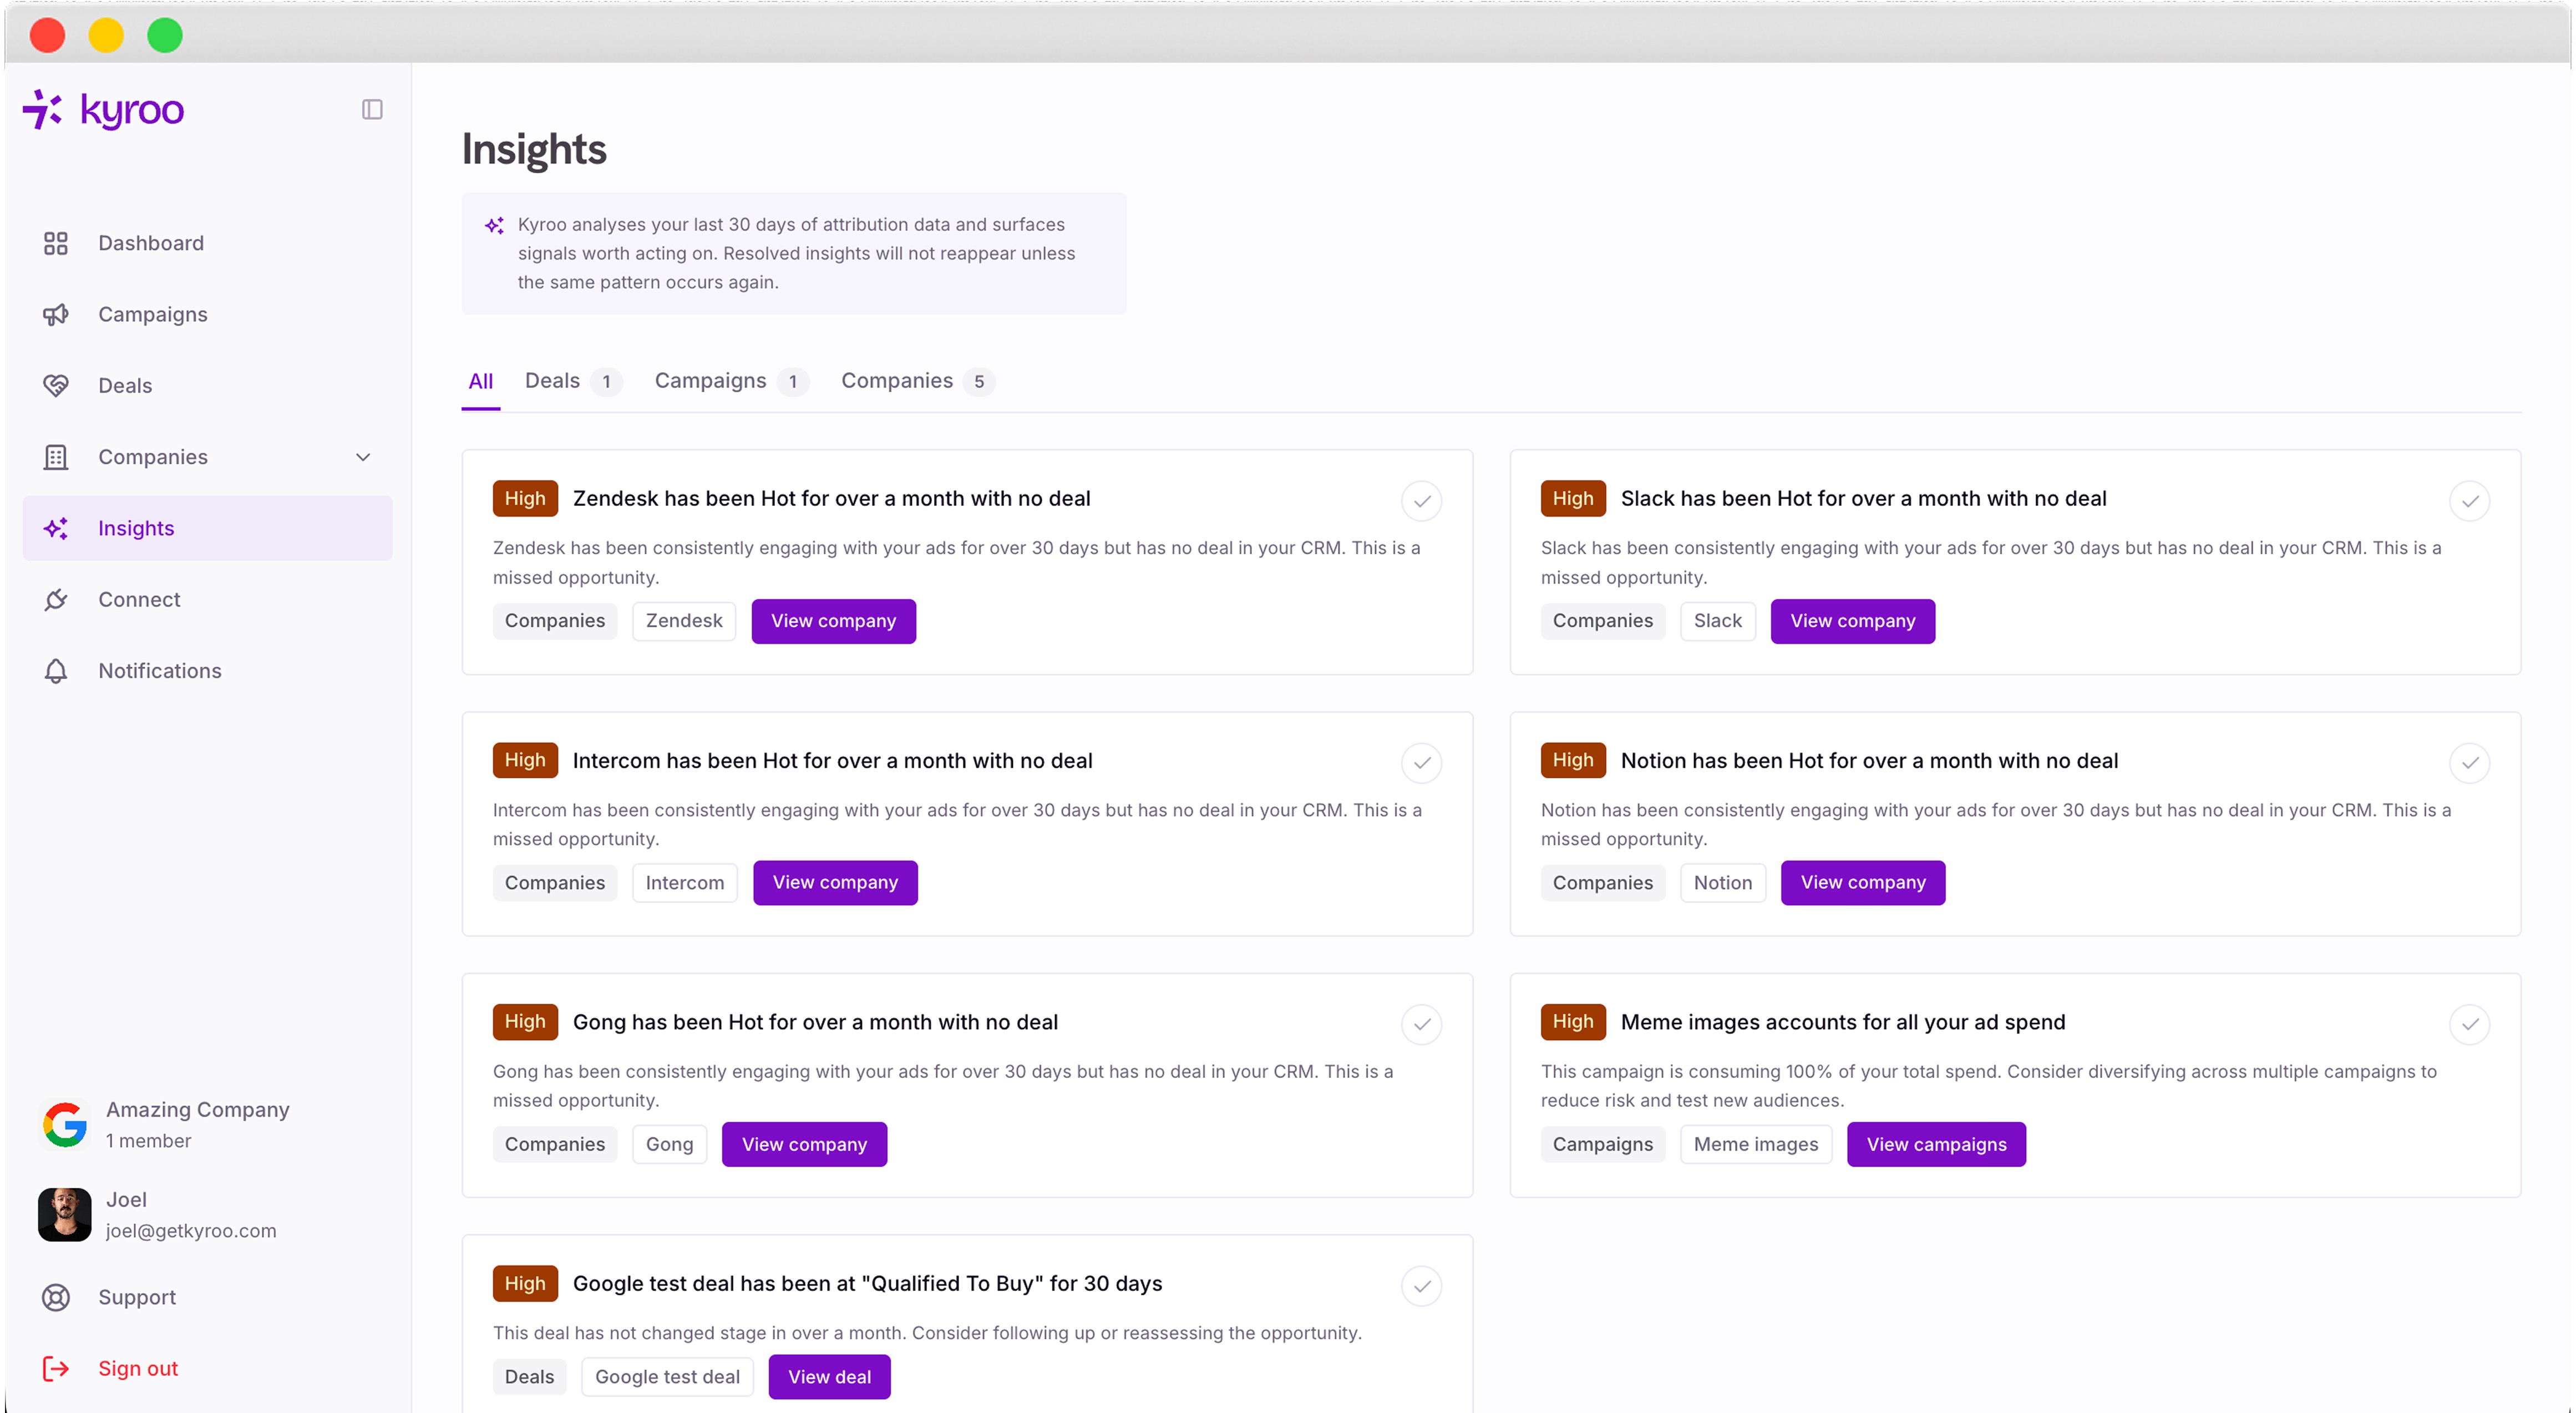
Task: Click the Deals tag on Google test deal card
Action: [x=529, y=1377]
